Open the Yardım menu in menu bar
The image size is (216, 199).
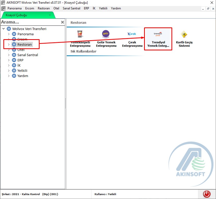tap(116, 8)
